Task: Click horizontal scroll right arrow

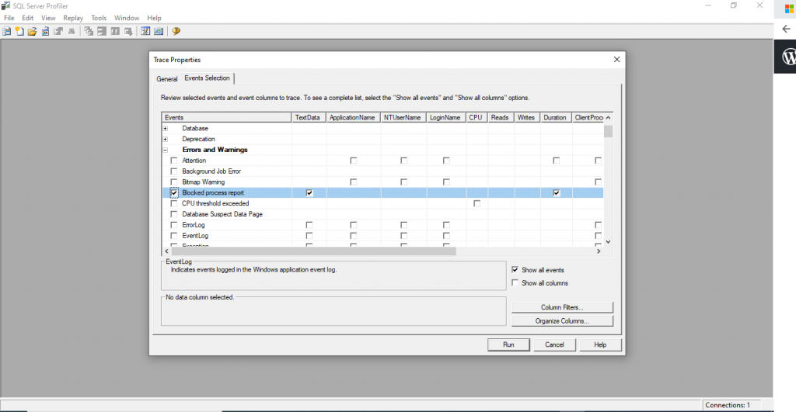Action: pyautogui.click(x=599, y=251)
